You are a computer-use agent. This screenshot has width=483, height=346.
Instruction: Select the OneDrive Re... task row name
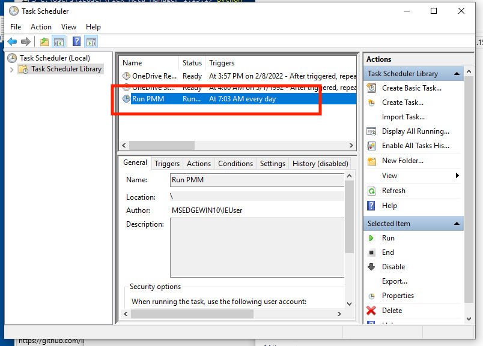(x=154, y=76)
